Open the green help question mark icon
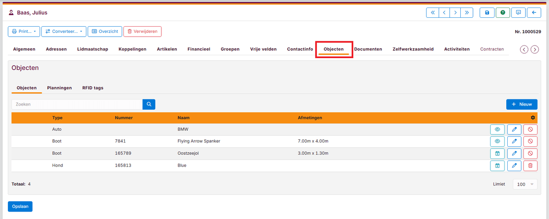549x219 pixels. 503,13
